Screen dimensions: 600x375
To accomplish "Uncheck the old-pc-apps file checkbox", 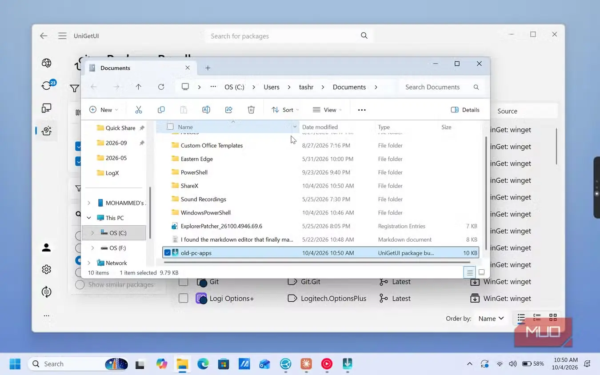I will click(x=167, y=253).
